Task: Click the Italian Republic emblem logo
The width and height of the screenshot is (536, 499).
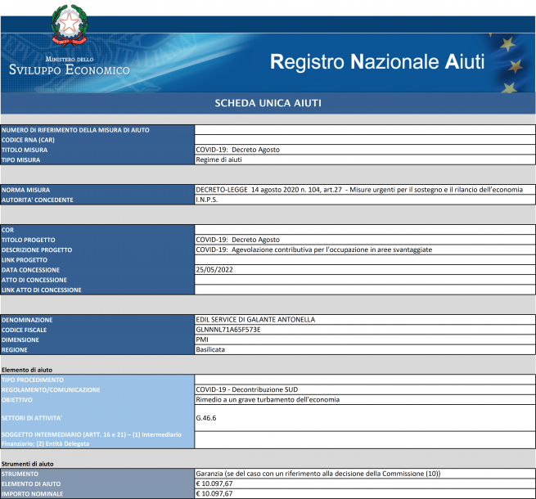Action: pyautogui.click(x=70, y=25)
